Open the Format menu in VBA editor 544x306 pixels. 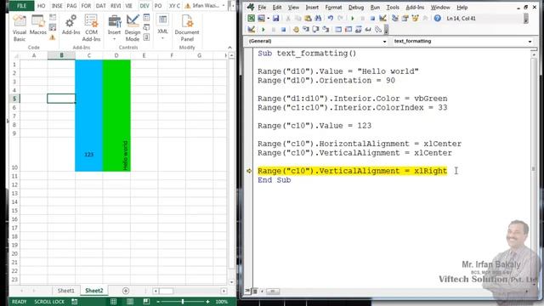pyautogui.click(x=333, y=8)
